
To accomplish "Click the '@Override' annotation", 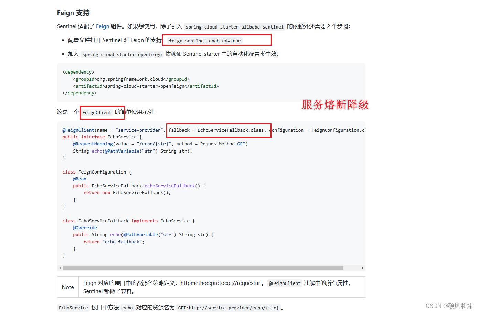I will coord(85,228).
